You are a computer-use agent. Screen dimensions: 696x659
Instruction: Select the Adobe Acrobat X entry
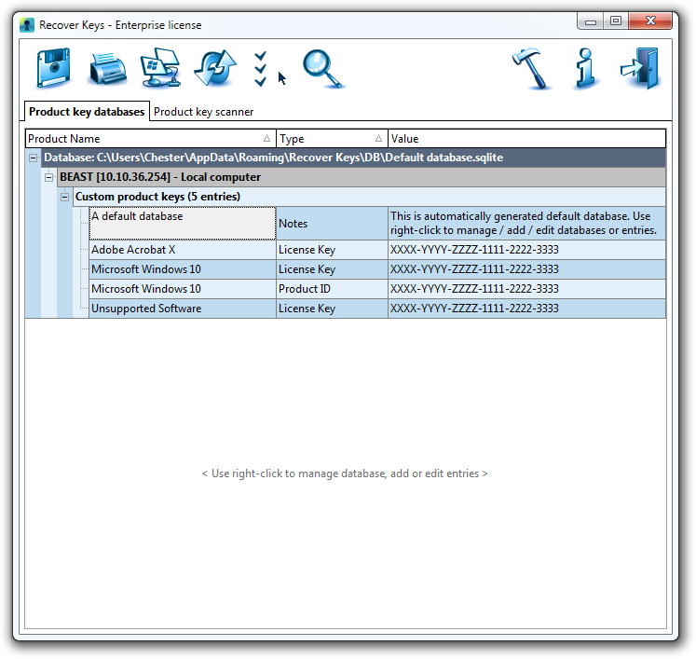[183, 250]
